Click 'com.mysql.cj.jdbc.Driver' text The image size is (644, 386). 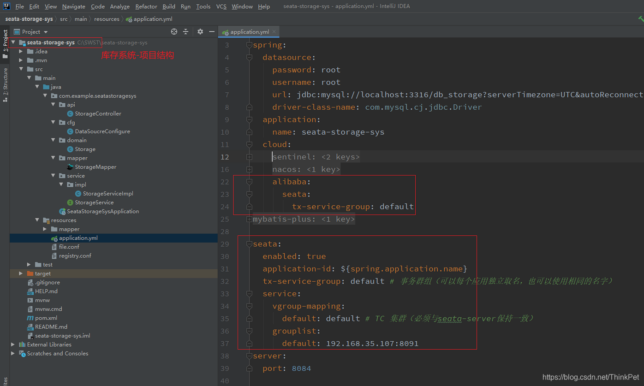tap(423, 107)
